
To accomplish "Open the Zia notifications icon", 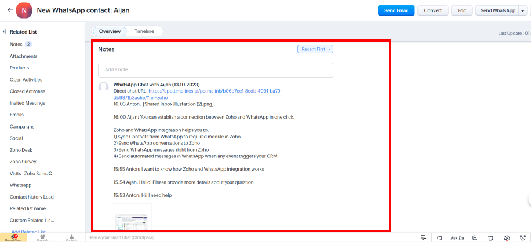I will point(507,237).
